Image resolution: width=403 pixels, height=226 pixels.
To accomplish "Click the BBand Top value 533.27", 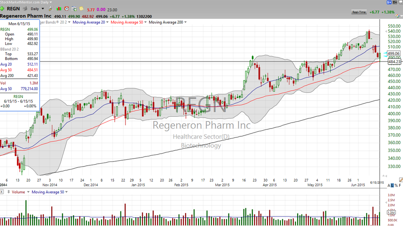I will [32, 54].
